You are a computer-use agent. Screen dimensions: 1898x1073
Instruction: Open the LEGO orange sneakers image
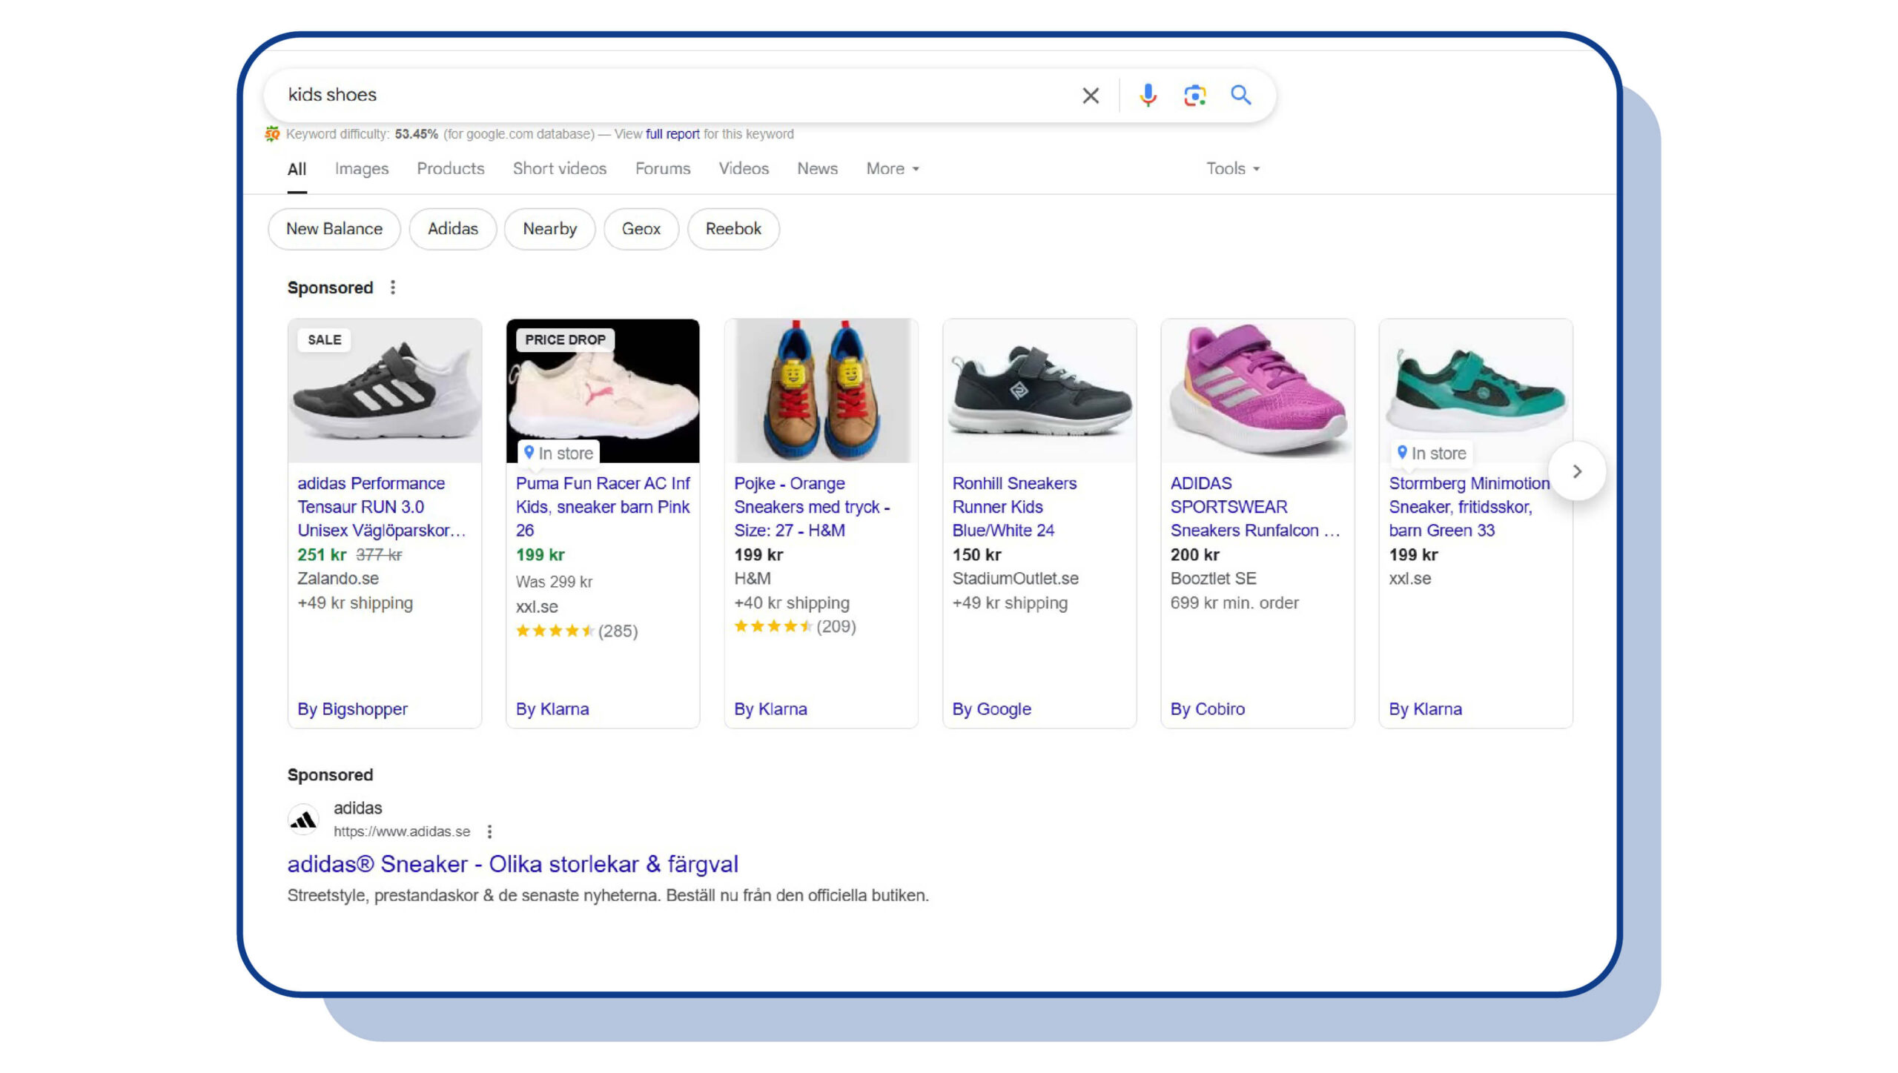821,391
